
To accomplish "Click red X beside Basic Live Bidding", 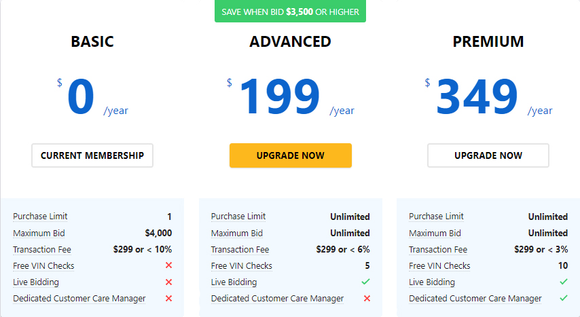I will click(x=168, y=282).
